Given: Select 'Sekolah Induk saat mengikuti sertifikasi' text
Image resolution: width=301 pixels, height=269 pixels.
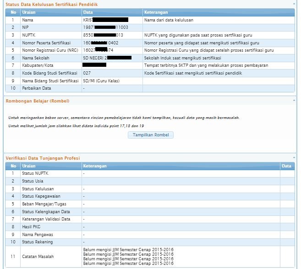Looking at the screenshot, I should [182, 58].
